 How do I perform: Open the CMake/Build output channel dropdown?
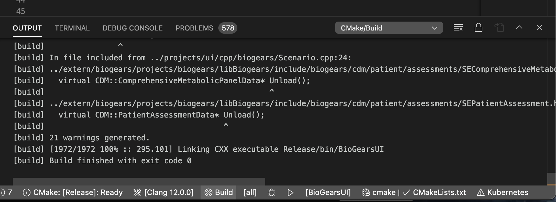tap(389, 28)
